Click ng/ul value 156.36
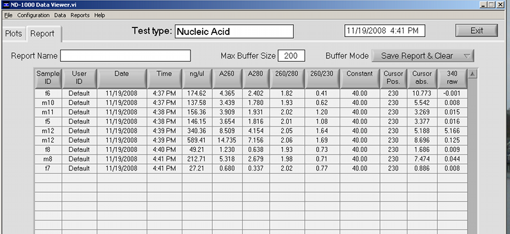Viewport: 510px width, 234px height. [x=197, y=113]
